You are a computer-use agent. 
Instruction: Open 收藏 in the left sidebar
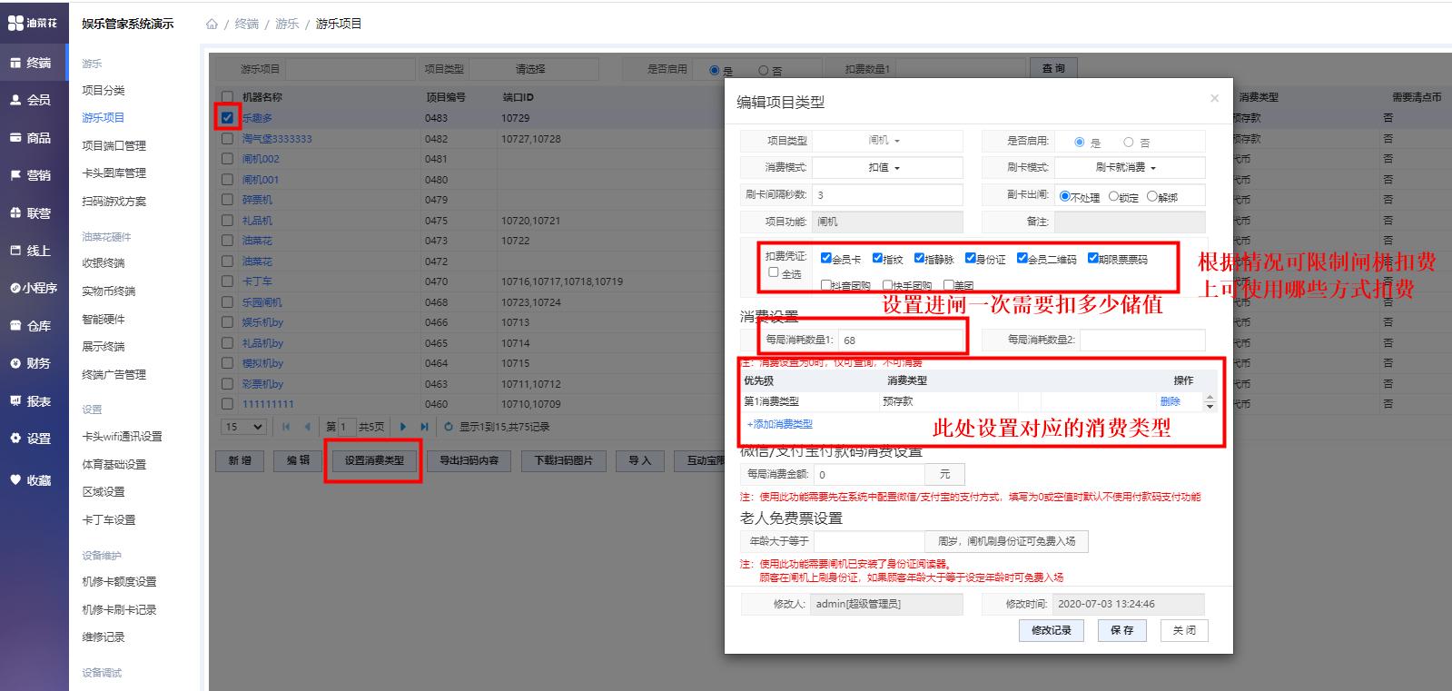(x=35, y=480)
